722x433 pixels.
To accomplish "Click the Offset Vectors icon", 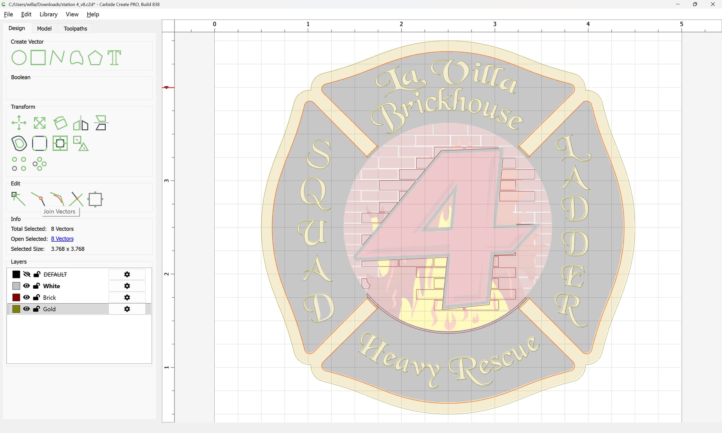I will pos(19,143).
